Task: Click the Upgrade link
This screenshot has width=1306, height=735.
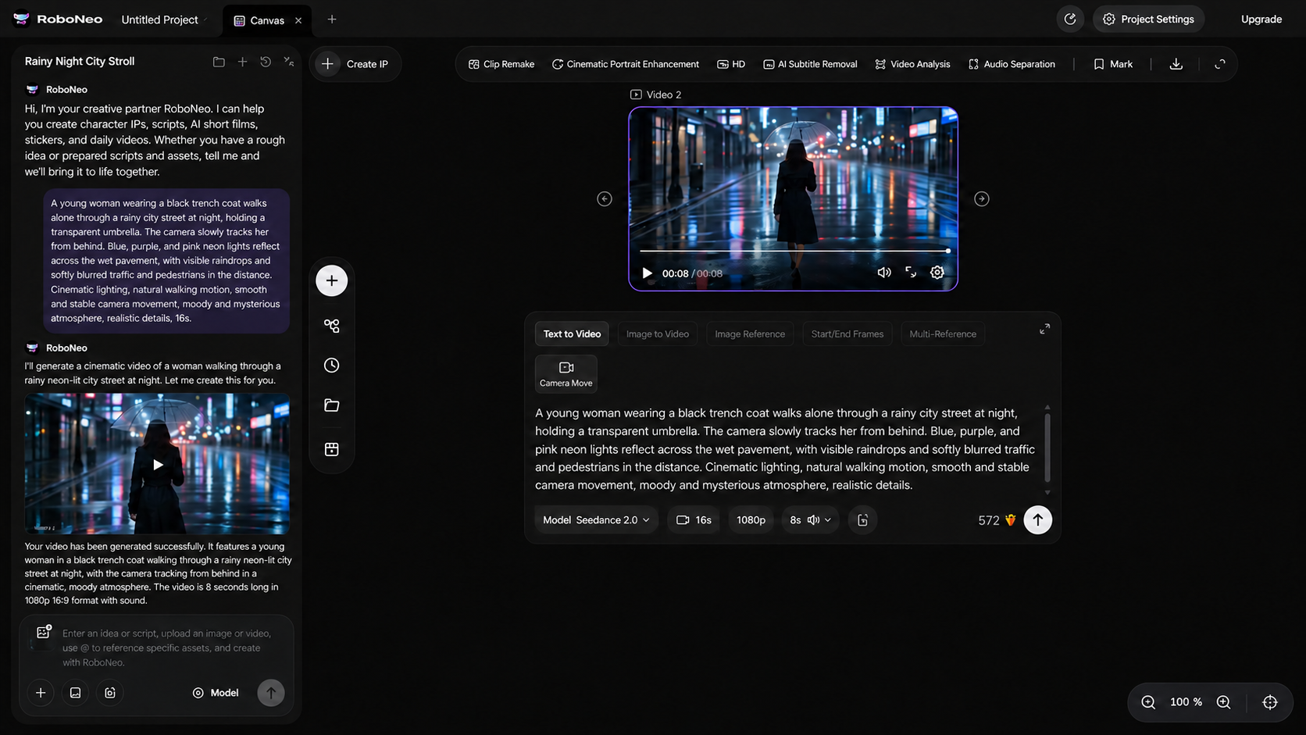Action: (x=1261, y=20)
